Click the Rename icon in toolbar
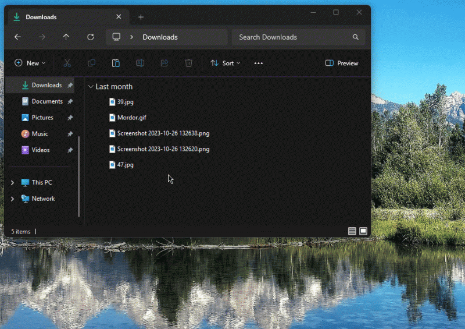 point(140,63)
